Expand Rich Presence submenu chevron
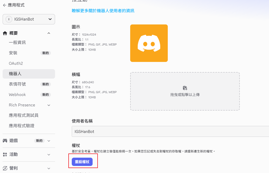This screenshot has width=269, height=173. 49,105
